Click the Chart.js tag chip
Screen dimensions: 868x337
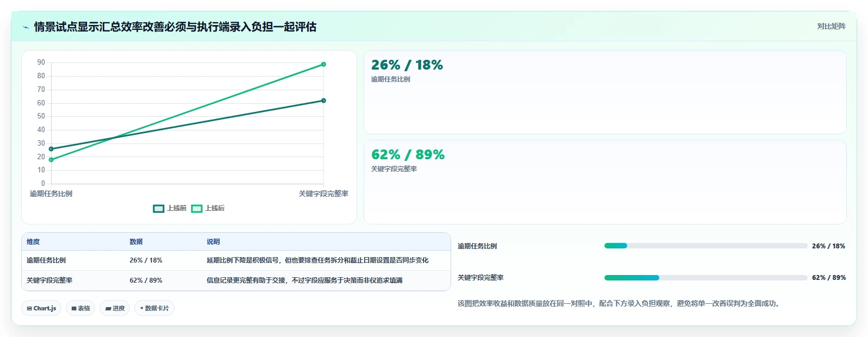click(41, 308)
